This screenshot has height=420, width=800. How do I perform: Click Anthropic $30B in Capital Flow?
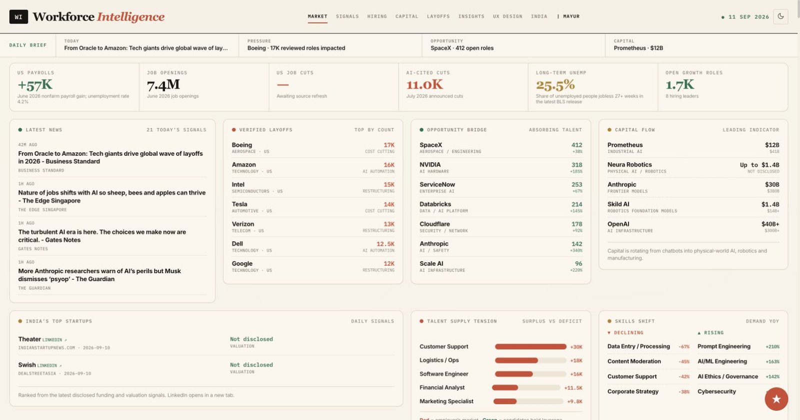(x=693, y=188)
